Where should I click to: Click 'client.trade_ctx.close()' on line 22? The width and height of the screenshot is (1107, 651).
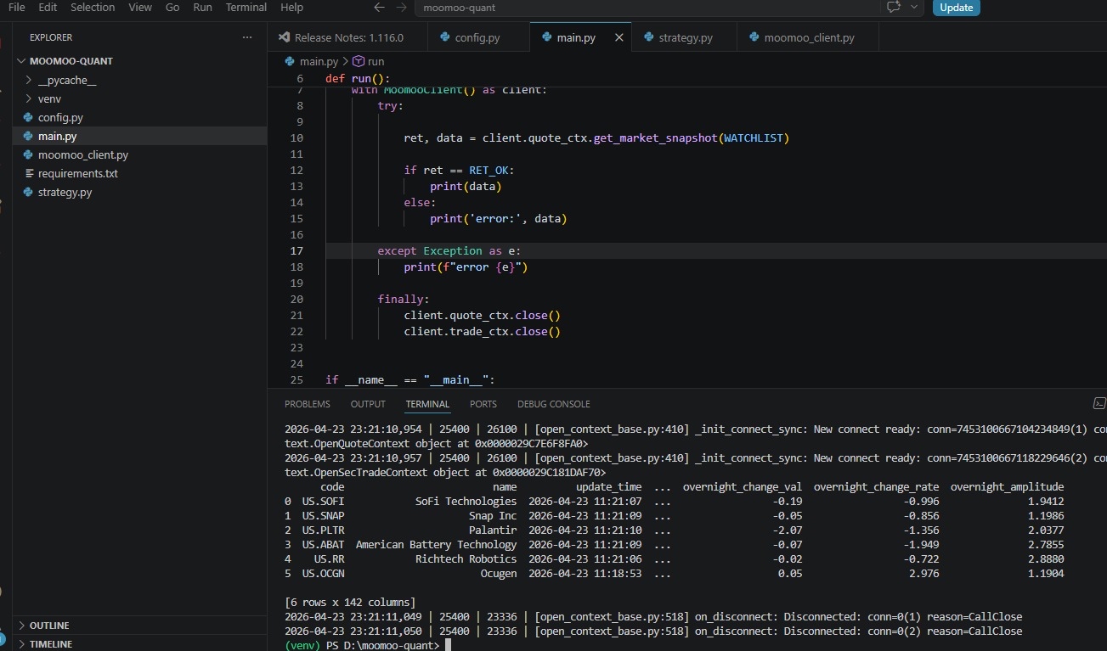[x=482, y=331]
